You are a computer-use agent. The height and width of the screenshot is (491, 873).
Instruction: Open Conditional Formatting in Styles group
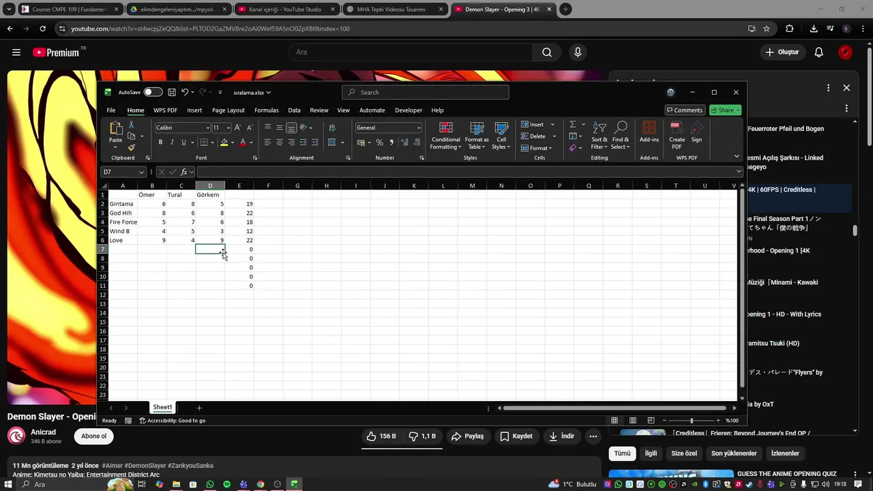coord(445,136)
